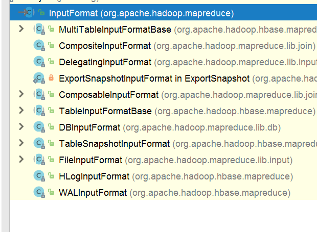Click the green unlock icon beside FileInputFormat
Viewport: 317px width, 232px height.
(x=51, y=160)
